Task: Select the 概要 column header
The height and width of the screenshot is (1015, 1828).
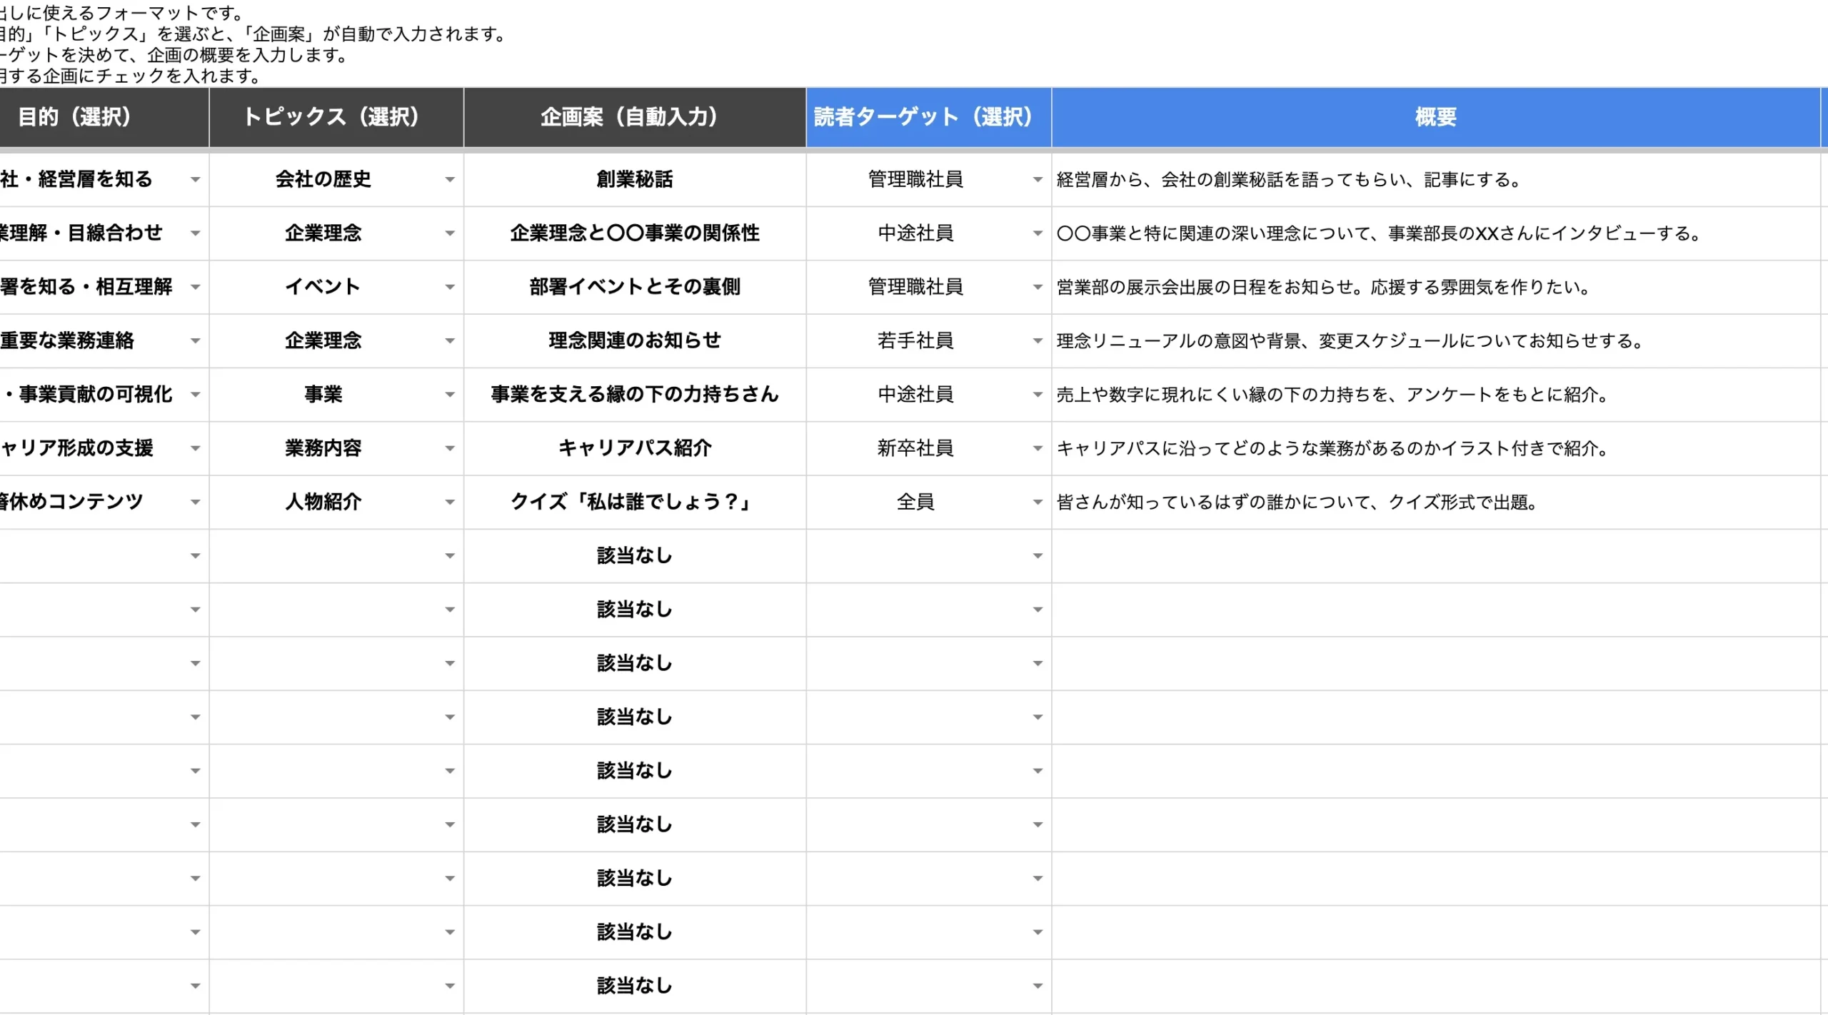Action: (1436, 117)
